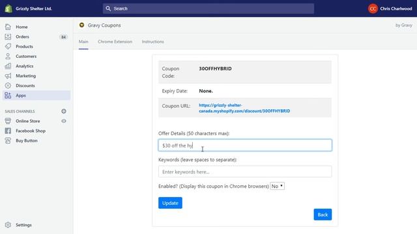Open the Analytics bar chart icon
Image resolution: width=417 pixels, height=234 pixels.
[8, 66]
